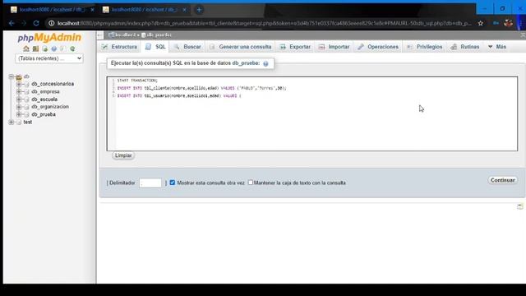The height and width of the screenshot is (296, 526).
Task: Close the first browser tab
Action: pos(92,10)
